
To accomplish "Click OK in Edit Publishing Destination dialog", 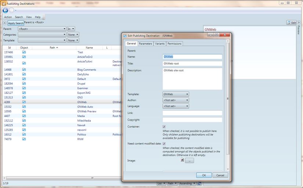I will point(204,175).
